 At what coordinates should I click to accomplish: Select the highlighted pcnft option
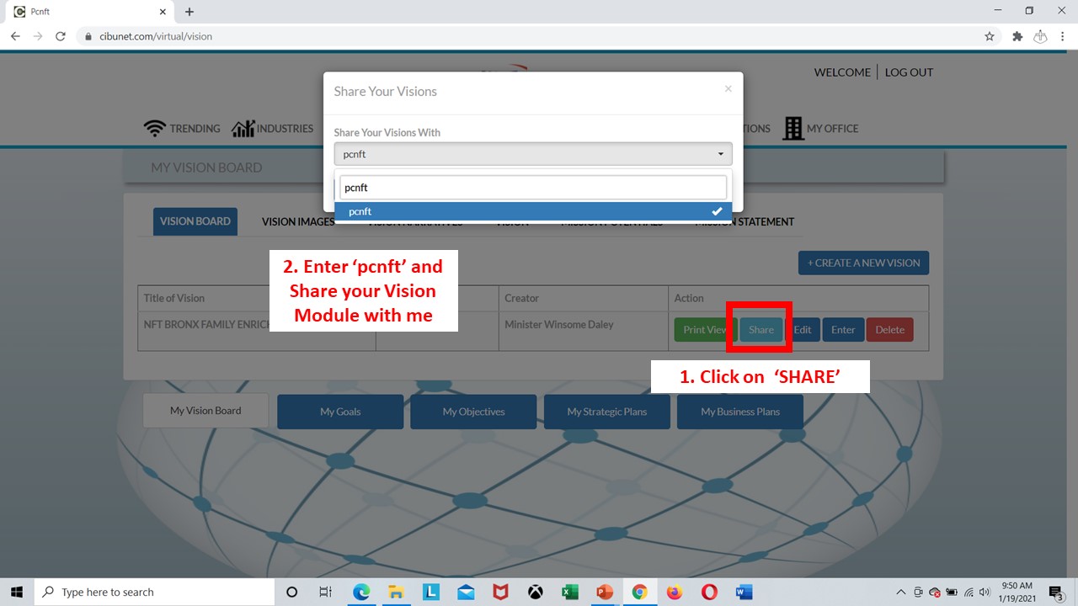point(532,211)
